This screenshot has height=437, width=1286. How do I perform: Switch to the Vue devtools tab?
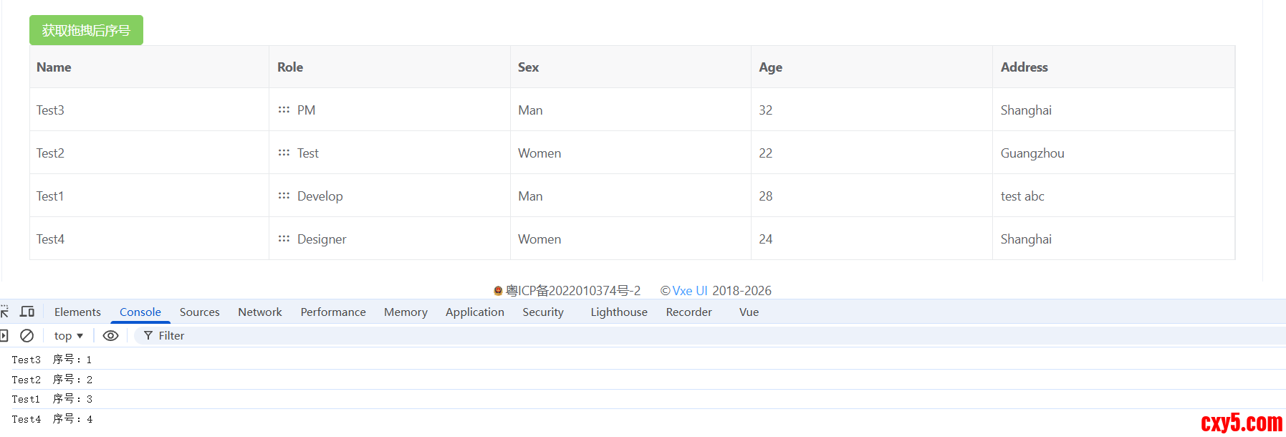[749, 312]
